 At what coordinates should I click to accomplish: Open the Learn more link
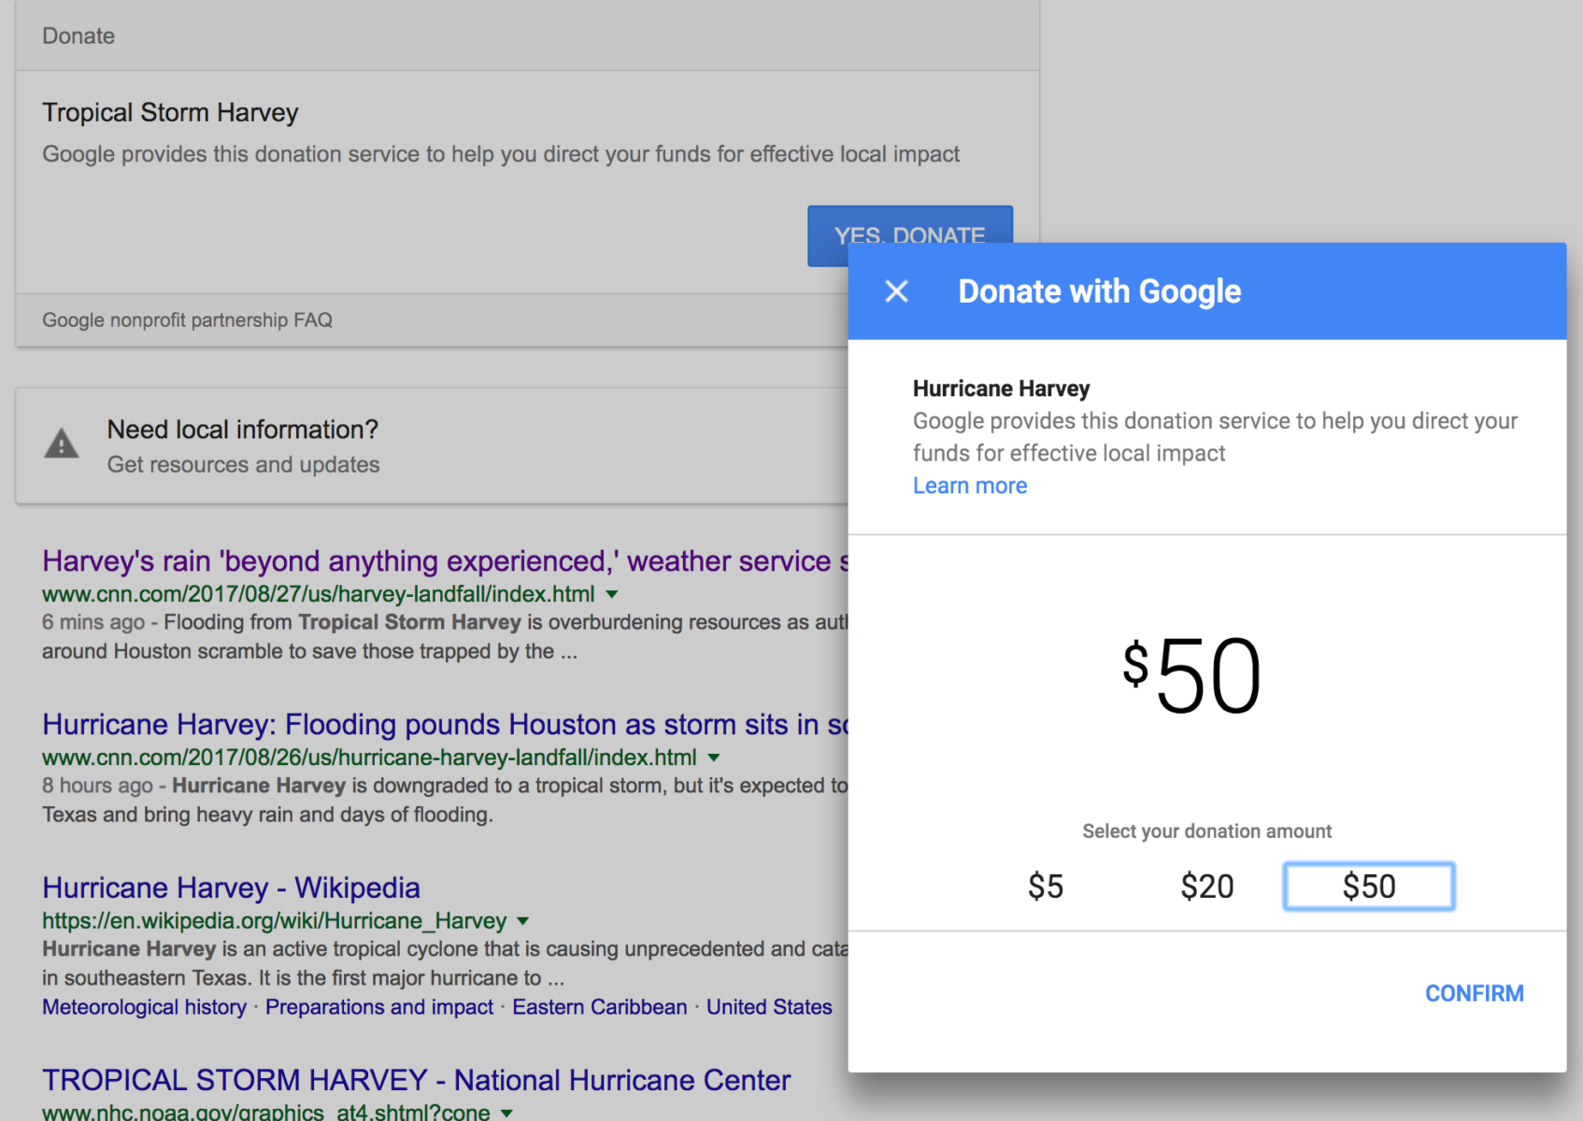(x=970, y=486)
